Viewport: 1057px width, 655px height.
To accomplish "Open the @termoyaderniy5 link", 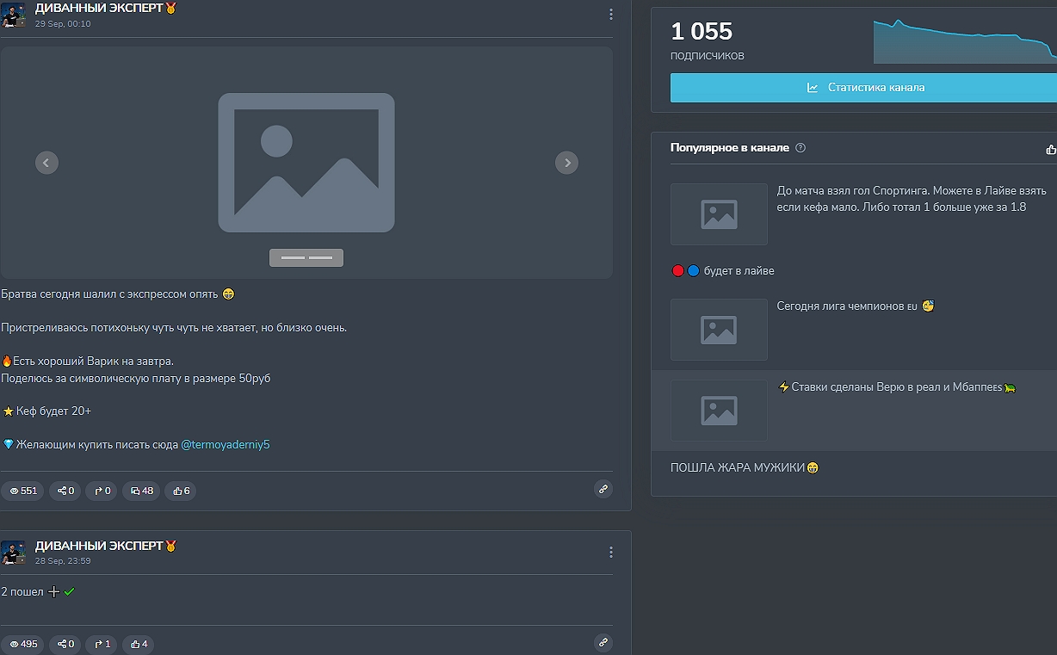I will coord(226,445).
